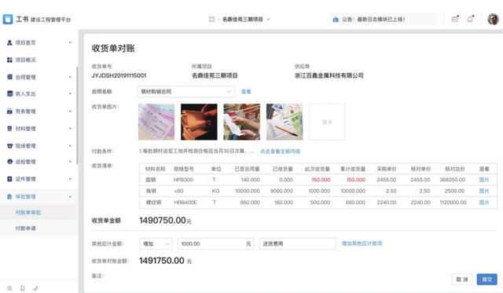Expand the 收入支出 chevron

70,93
